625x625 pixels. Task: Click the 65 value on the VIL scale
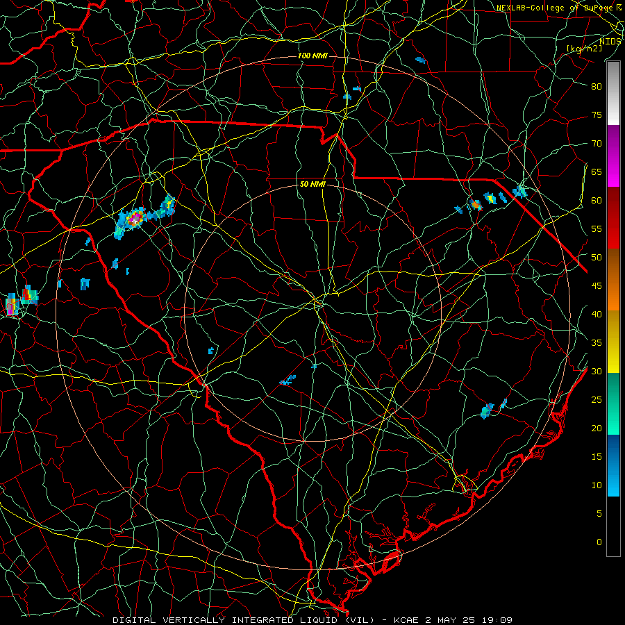coord(597,172)
